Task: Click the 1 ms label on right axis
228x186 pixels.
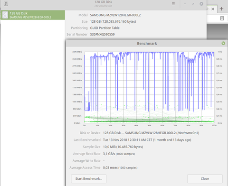Action: tap(220, 52)
